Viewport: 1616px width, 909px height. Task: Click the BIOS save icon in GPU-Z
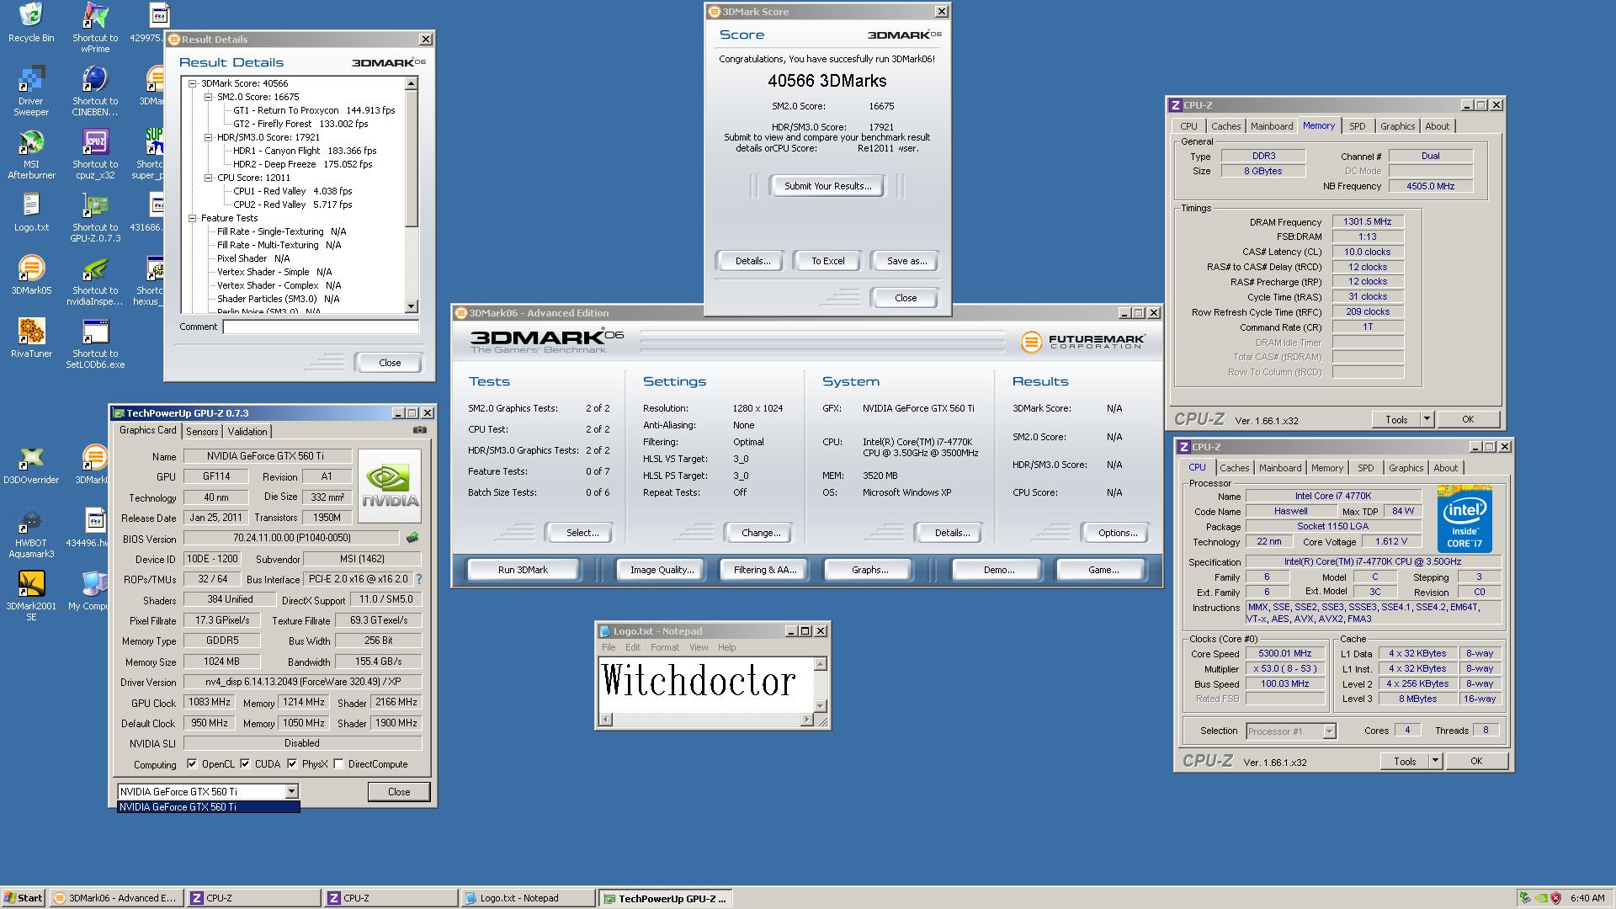[412, 538]
